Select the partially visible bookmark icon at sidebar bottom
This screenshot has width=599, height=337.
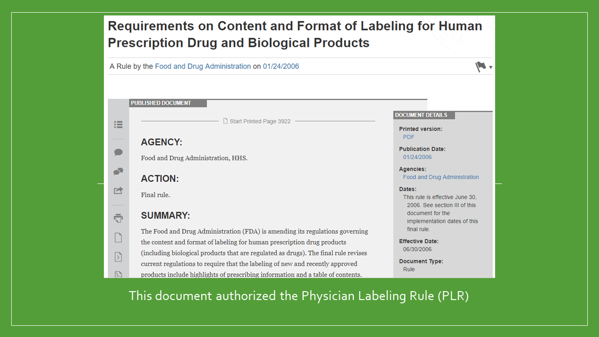coord(118,274)
